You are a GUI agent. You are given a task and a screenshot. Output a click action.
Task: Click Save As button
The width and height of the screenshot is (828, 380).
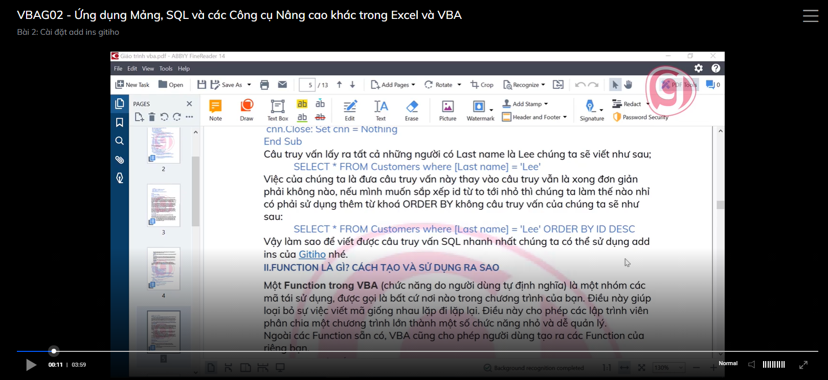point(227,85)
